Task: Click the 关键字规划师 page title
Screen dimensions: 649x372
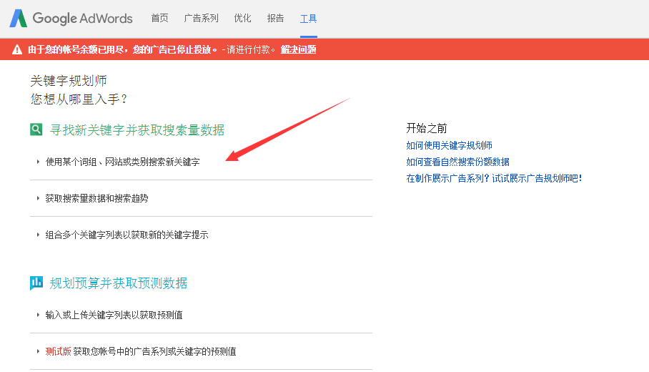Action: pyautogui.click(x=69, y=80)
